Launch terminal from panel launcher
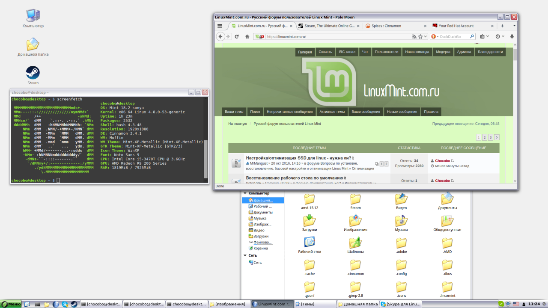 tap(37, 304)
